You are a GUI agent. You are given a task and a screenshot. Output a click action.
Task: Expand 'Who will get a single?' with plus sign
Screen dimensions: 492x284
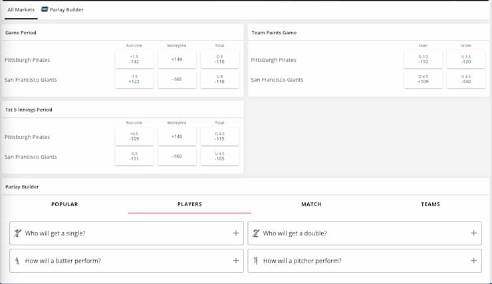(x=235, y=233)
